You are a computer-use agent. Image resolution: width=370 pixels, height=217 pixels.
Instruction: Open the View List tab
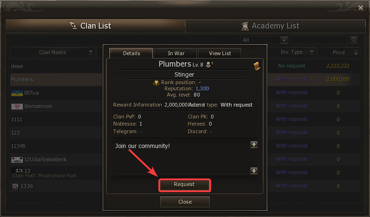(x=220, y=53)
